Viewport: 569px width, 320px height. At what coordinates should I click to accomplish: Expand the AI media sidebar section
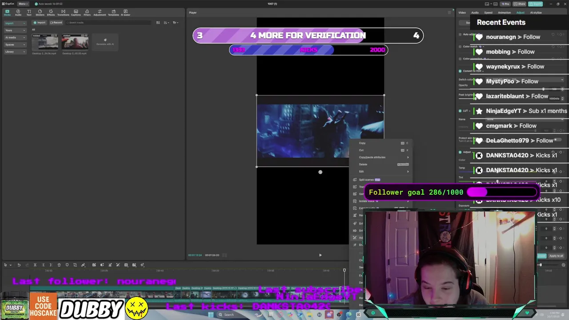(15, 37)
